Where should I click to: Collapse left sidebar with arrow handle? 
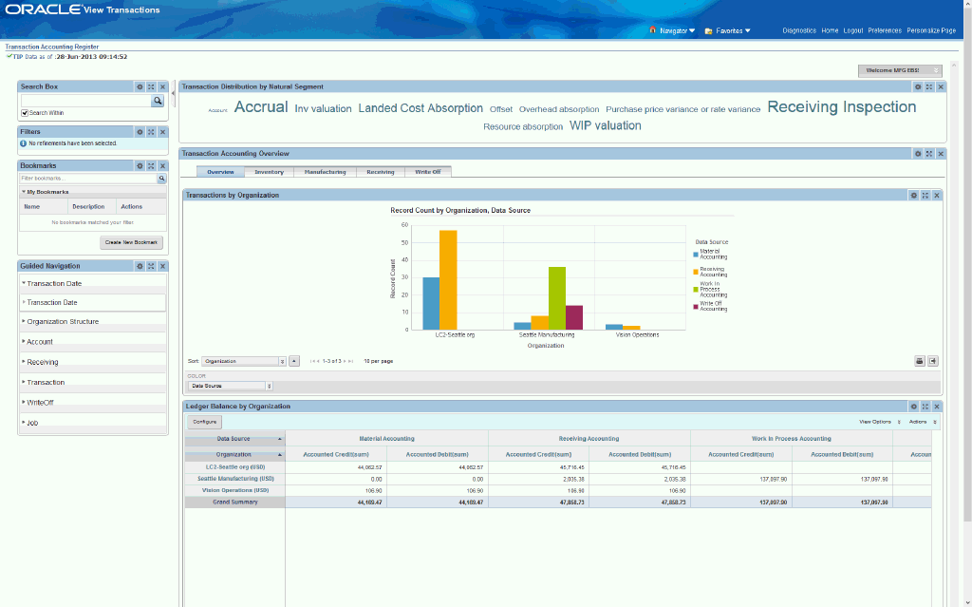(174, 94)
